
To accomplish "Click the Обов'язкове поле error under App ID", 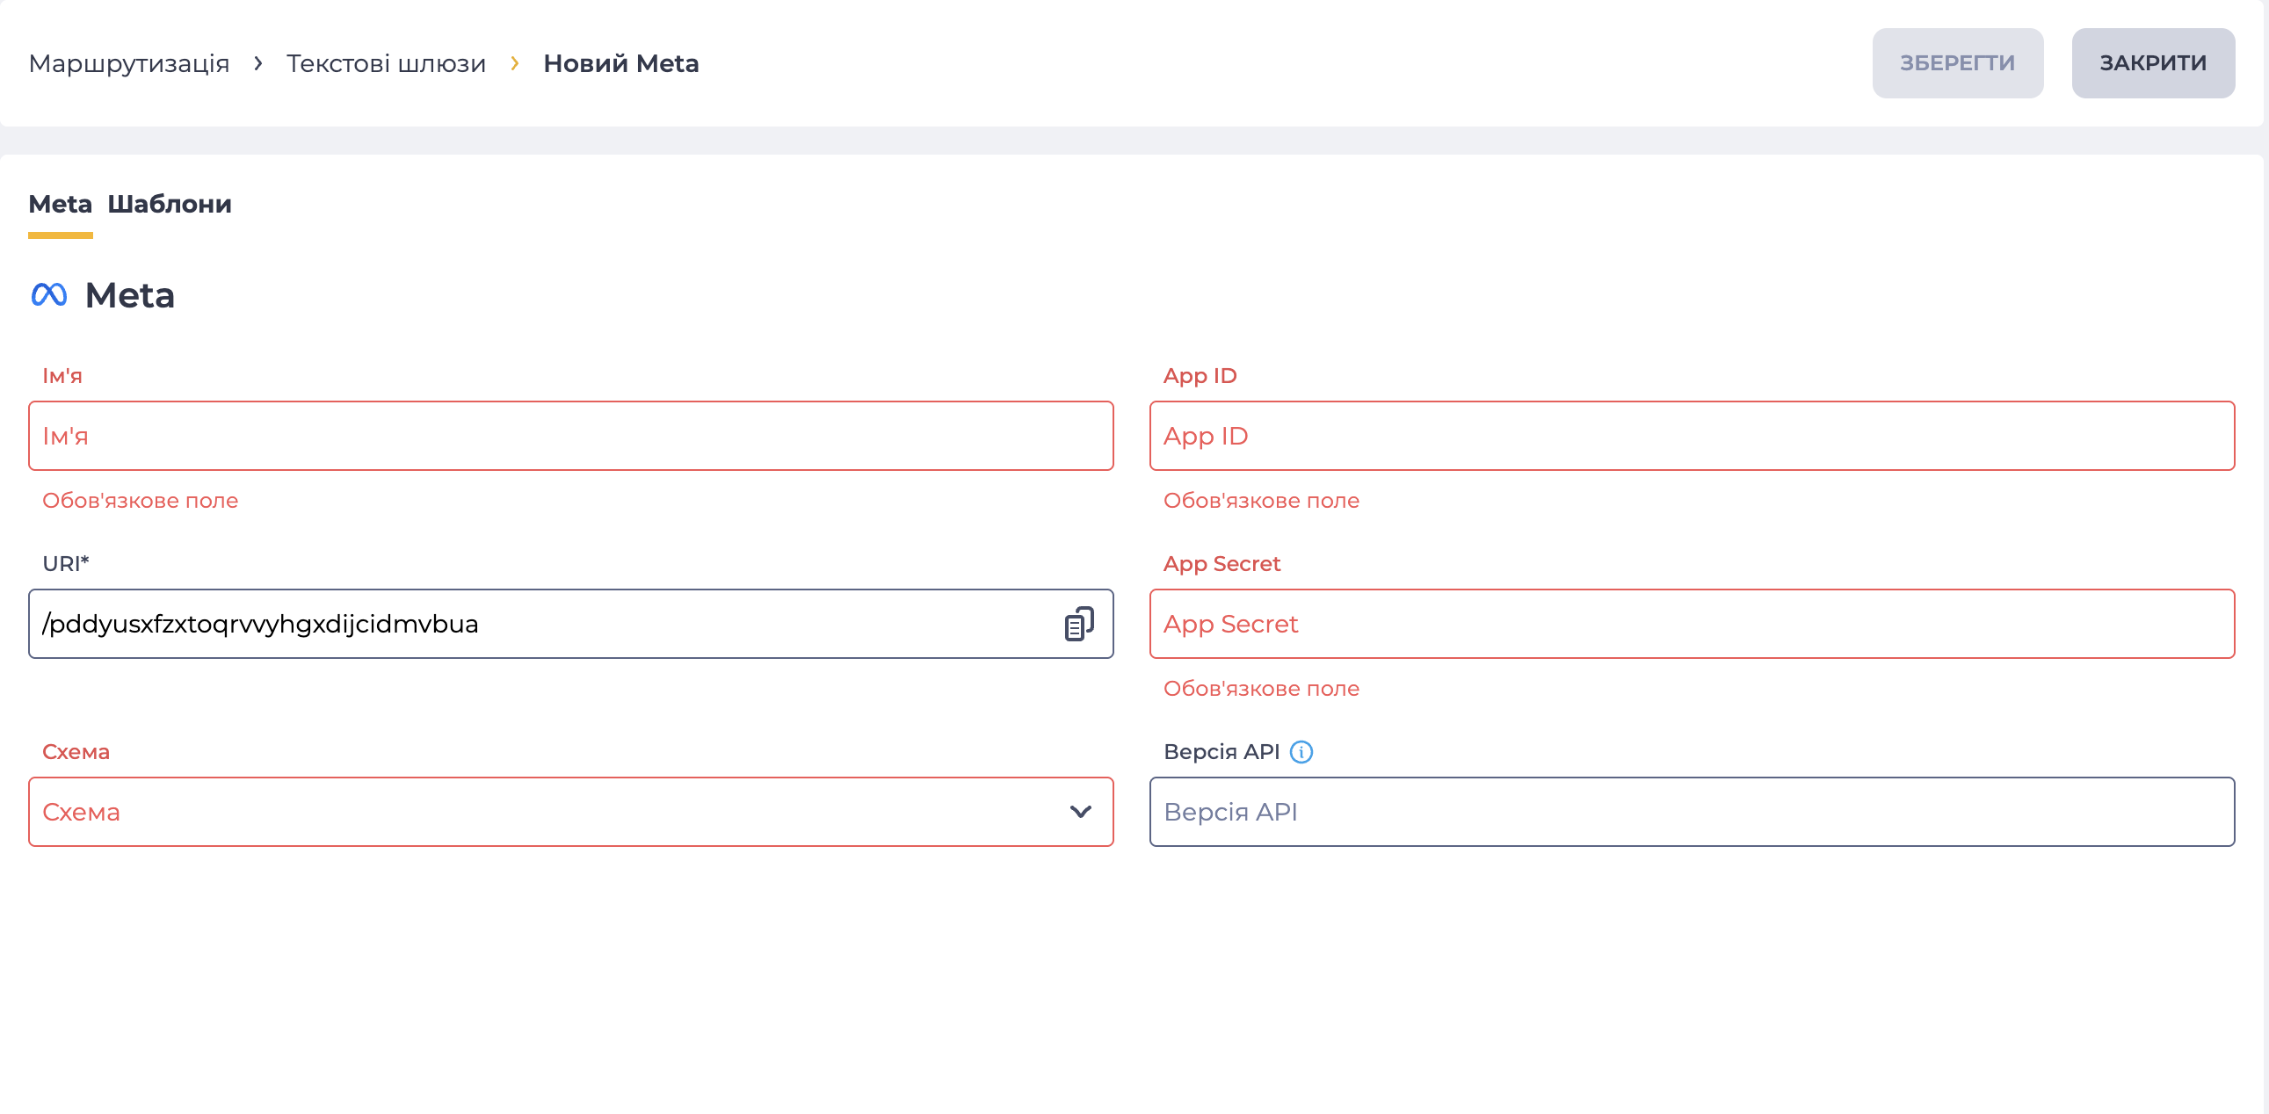I will [1261, 500].
